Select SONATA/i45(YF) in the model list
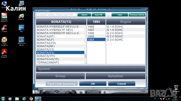This screenshot has height=101, width=181. [x=60, y=59]
